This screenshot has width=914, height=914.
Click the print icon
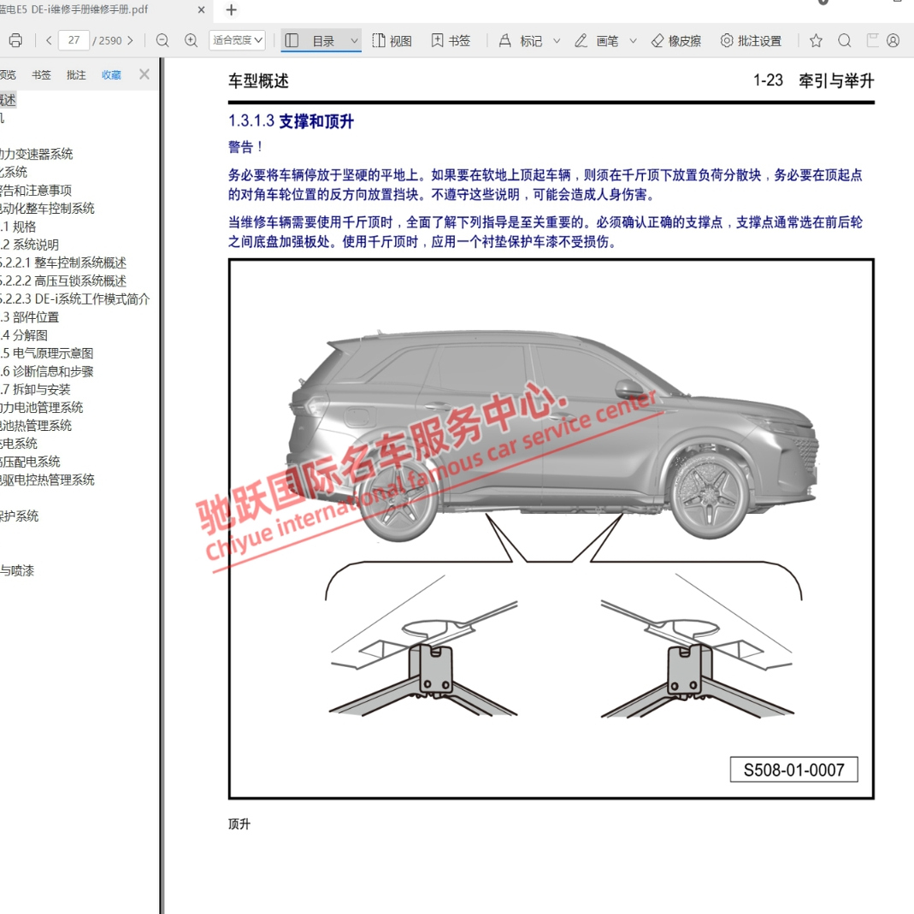[x=17, y=40]
